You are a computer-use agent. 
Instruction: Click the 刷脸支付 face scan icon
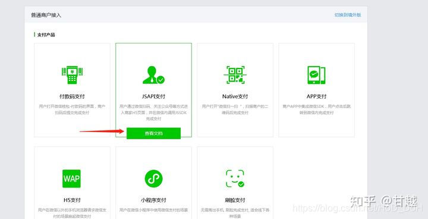click(x=235, y=179)
